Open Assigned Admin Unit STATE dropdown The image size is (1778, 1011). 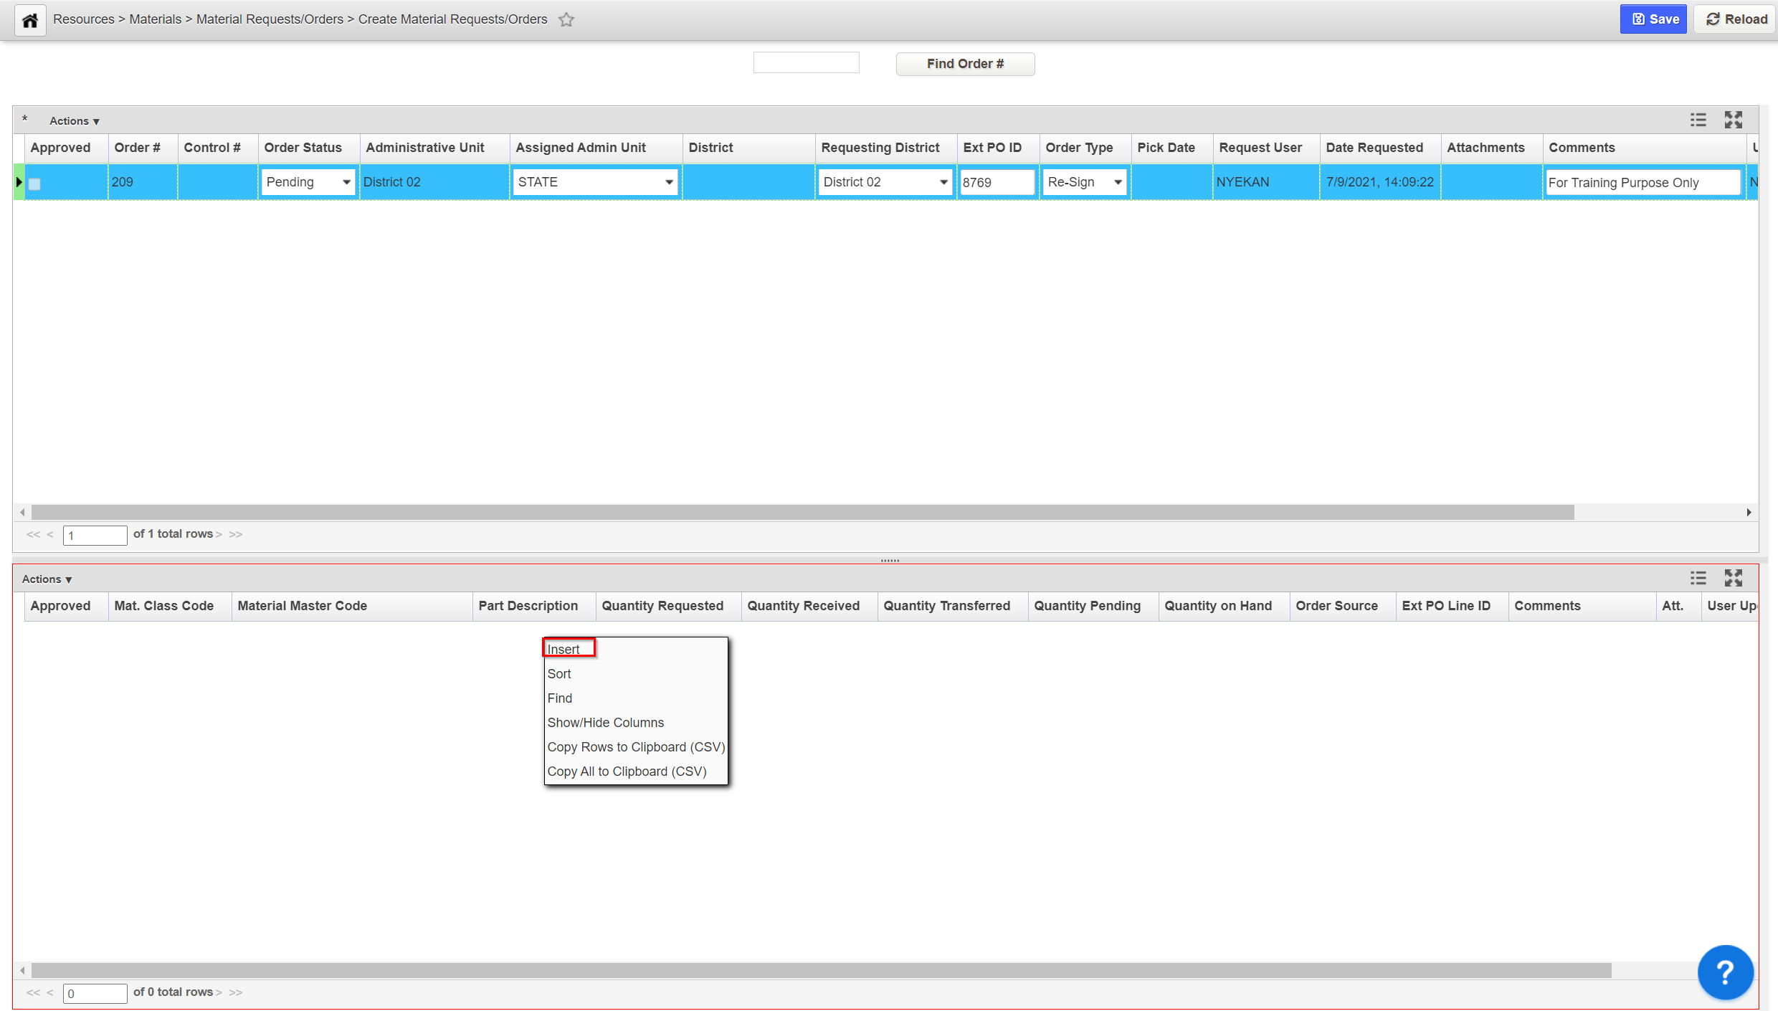[595, 182]
